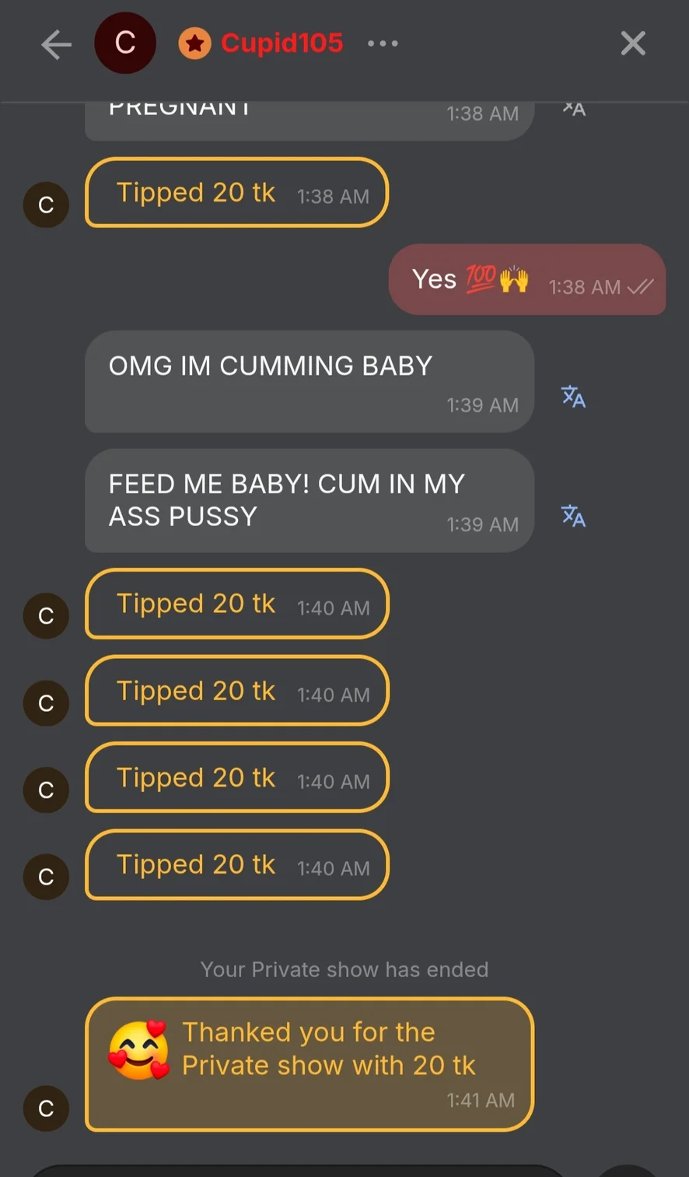Select the Tipped 20 tk bubble at 1:38 AM
The image size is (689, 1177).
[236, 193]
